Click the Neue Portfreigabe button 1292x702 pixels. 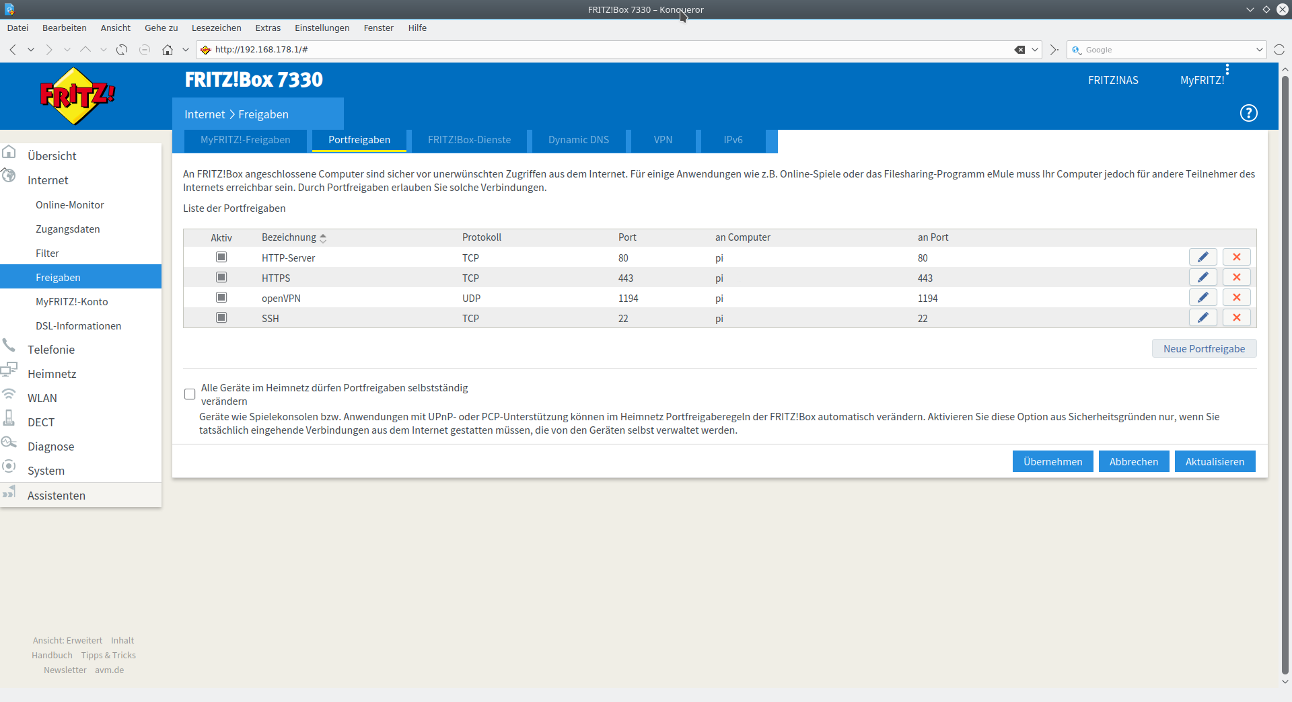[x=1204, y=348]
